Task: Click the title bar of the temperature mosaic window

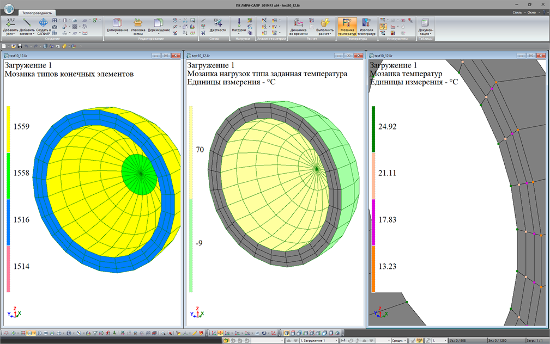Action: 436,56
